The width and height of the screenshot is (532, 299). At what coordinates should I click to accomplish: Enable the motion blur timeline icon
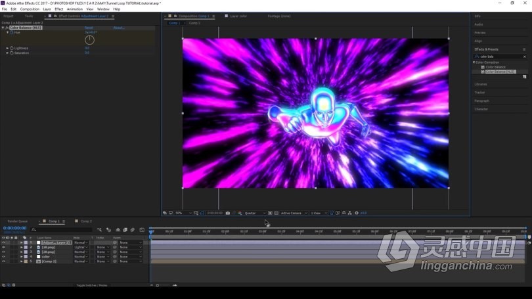(133, 230)
